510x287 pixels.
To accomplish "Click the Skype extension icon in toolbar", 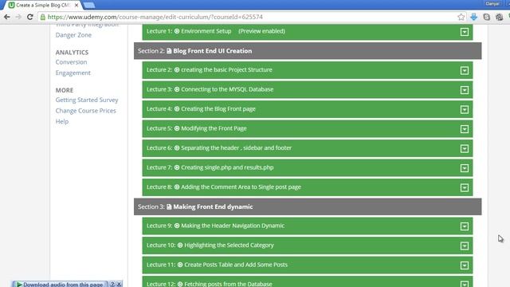I will [487, 17].
